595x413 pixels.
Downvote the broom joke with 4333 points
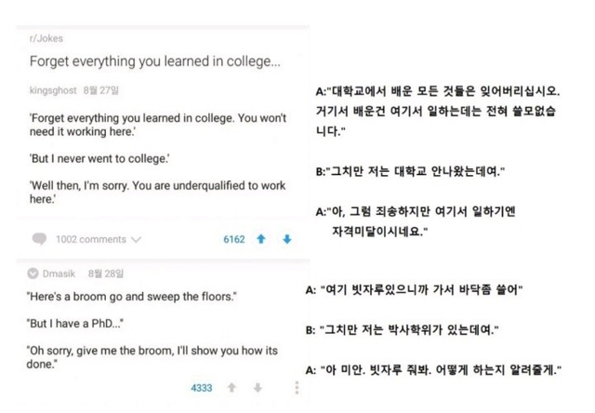(x=259, y=386)
